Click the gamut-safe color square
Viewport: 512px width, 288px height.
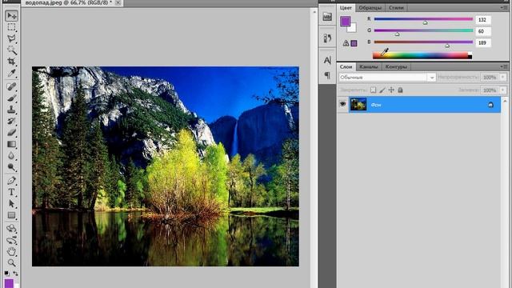(354, 43)
